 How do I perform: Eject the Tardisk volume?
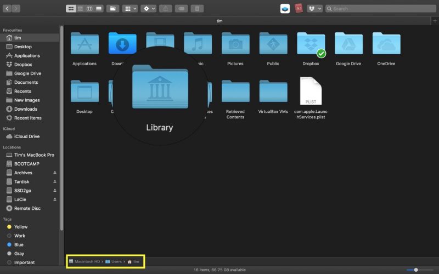click(x=54, y=181)
